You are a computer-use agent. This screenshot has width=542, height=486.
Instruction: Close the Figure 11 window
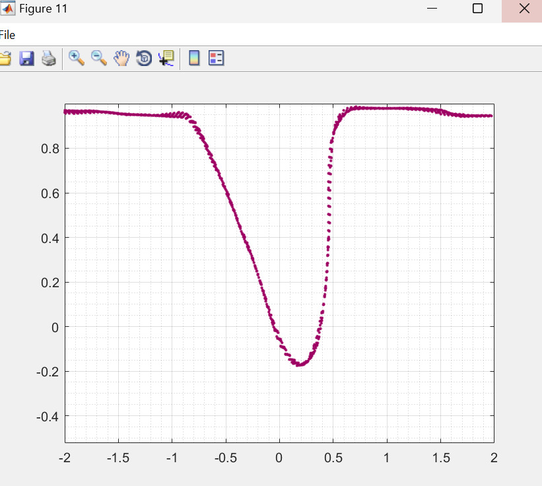coord(524,9)
